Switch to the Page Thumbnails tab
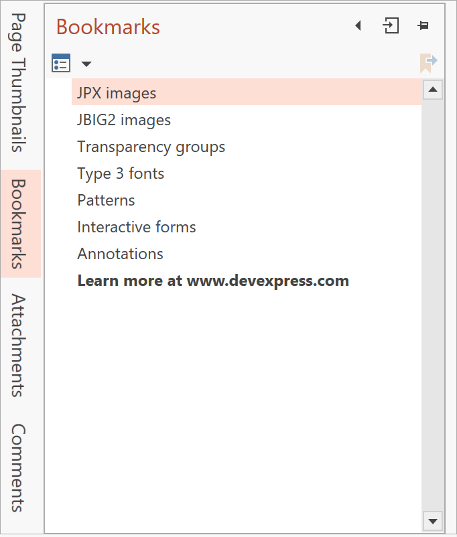 20,82
